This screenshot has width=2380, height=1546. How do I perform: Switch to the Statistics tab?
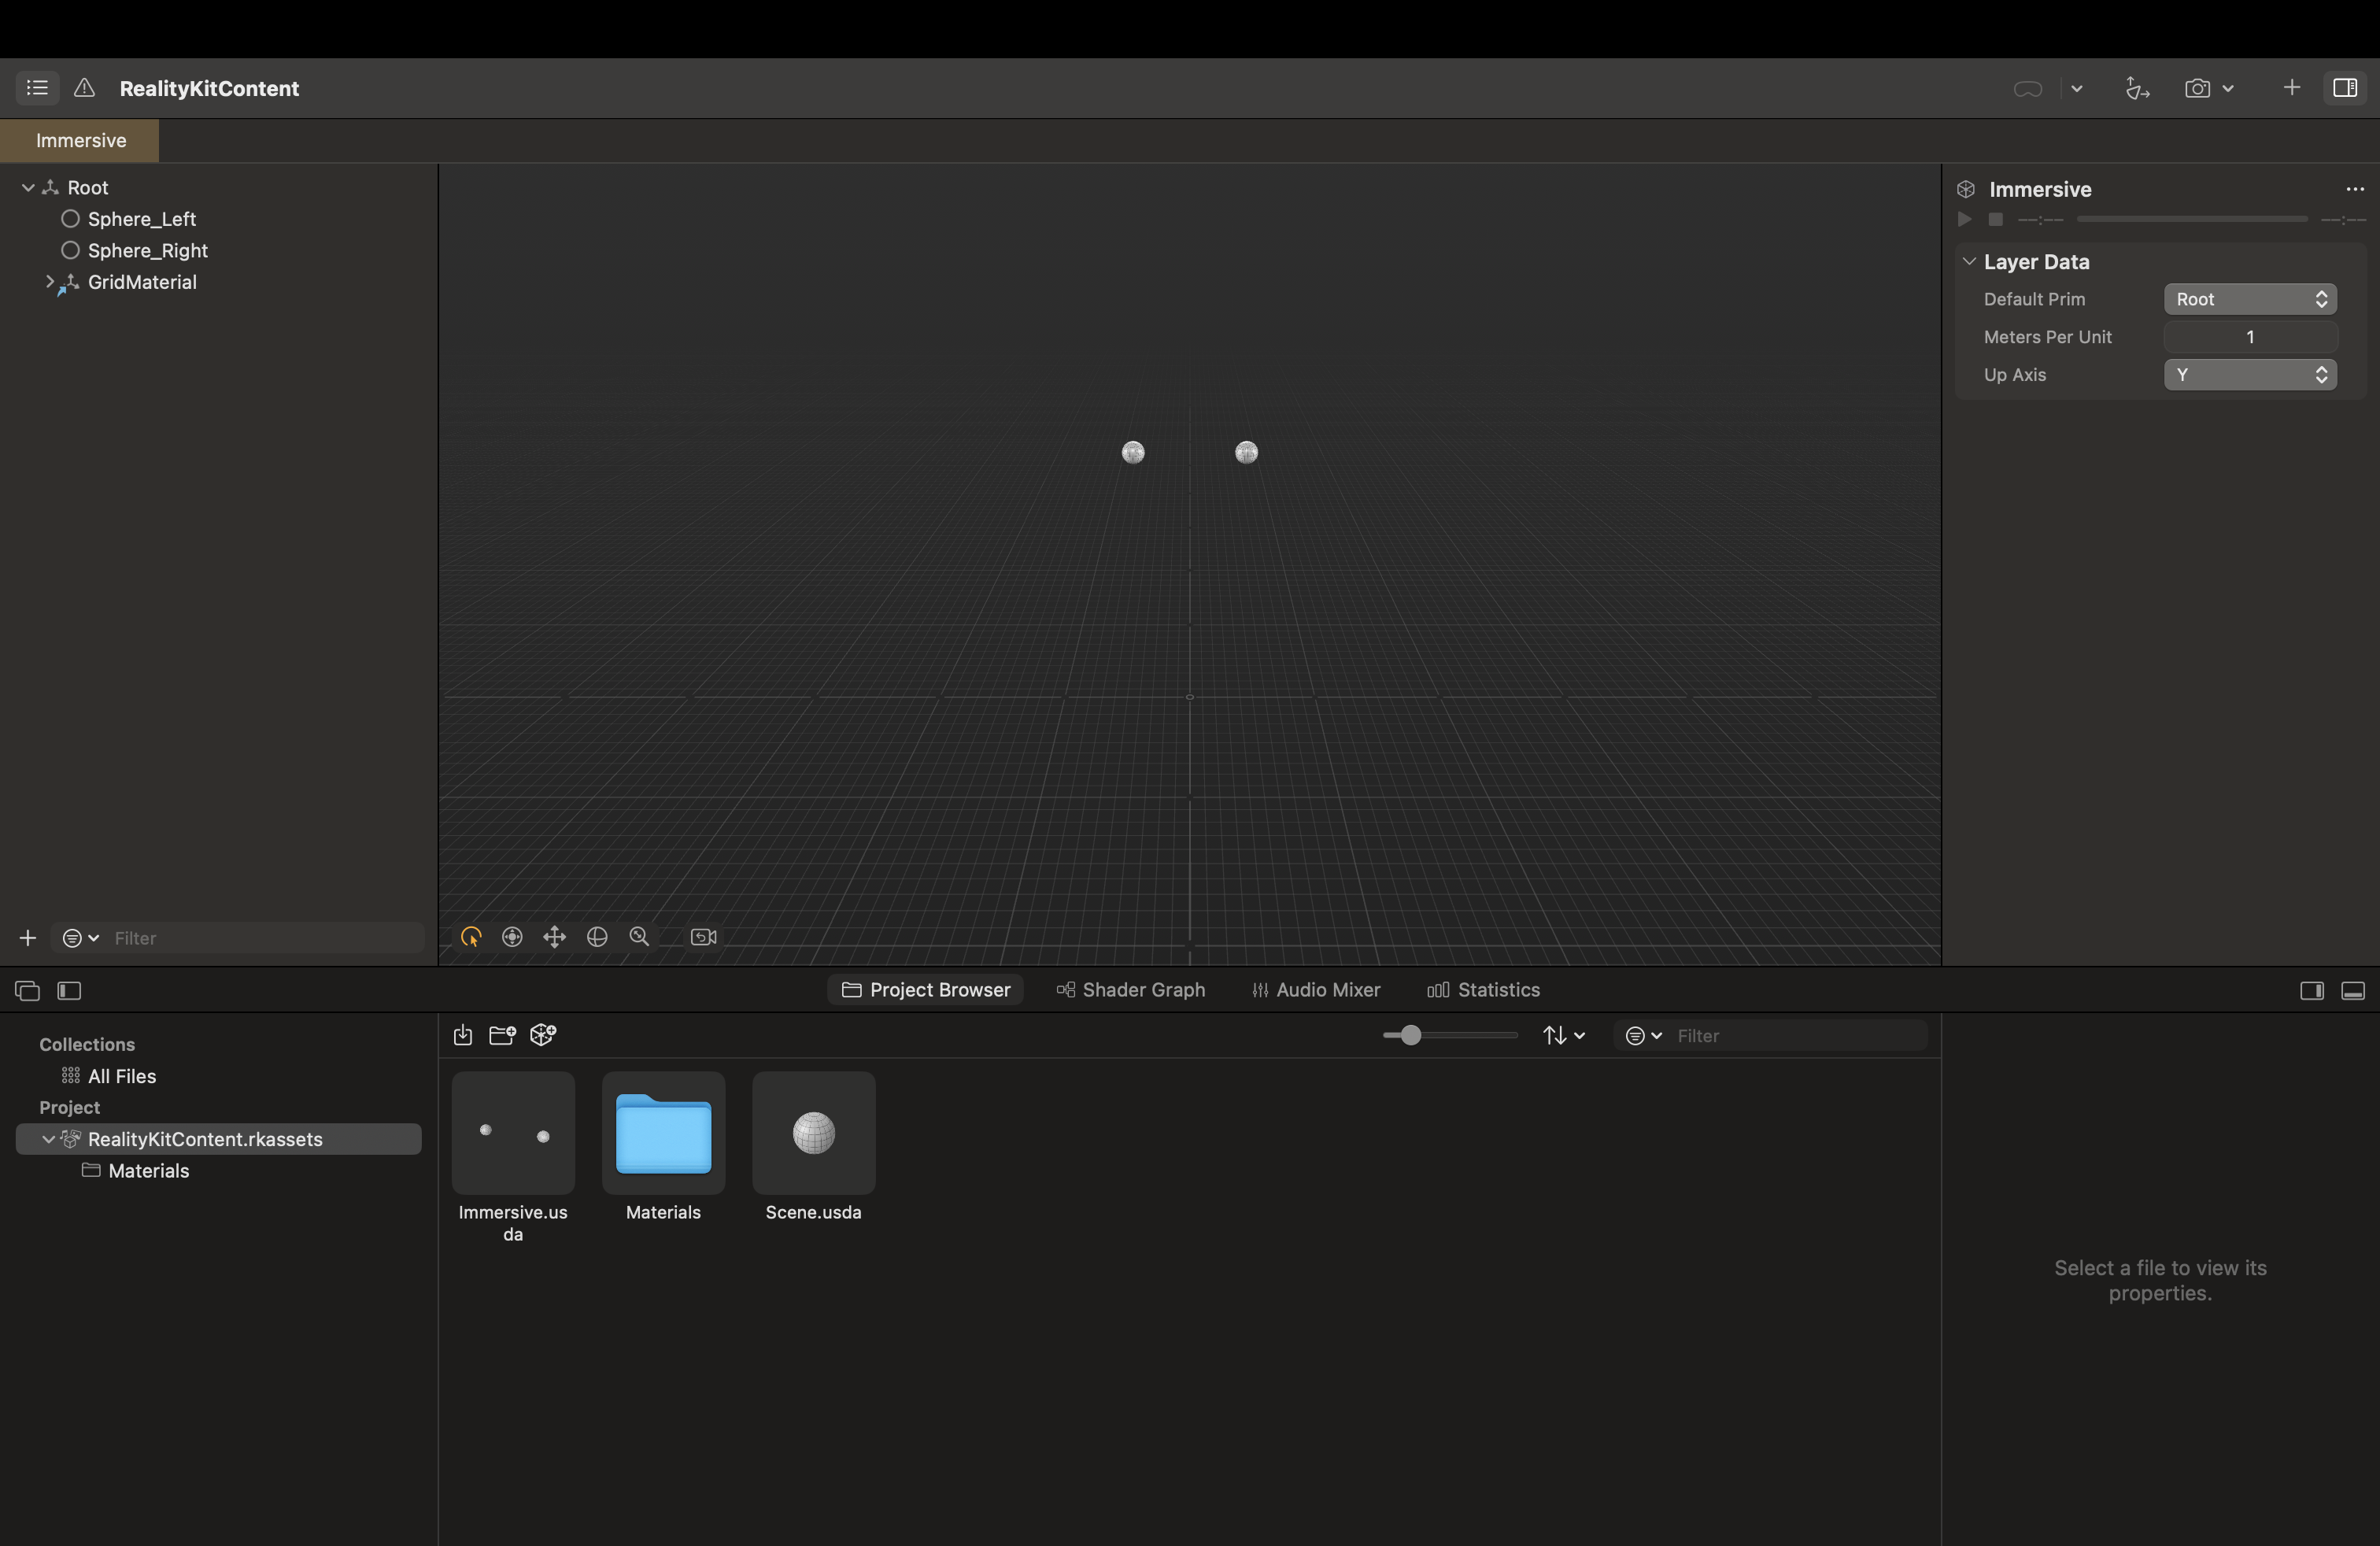(x=1483, y=989)
